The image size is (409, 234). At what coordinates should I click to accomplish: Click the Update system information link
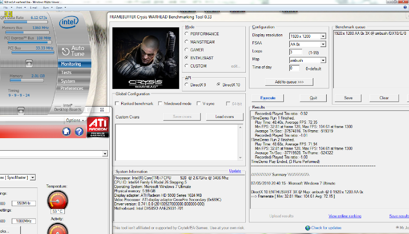click(x=235, y=171)
